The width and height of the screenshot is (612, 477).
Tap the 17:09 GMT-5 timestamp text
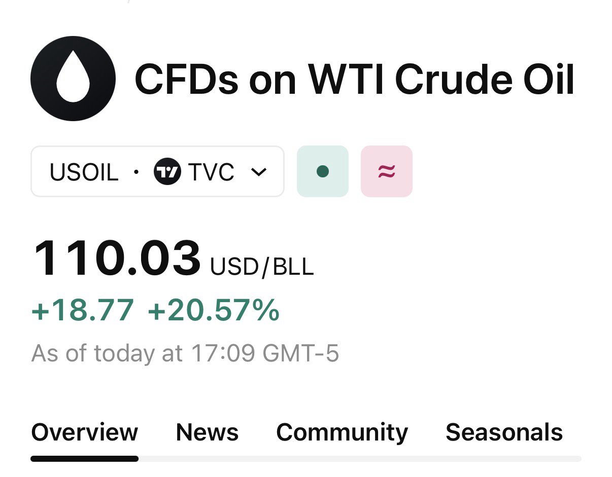[264, 353]
